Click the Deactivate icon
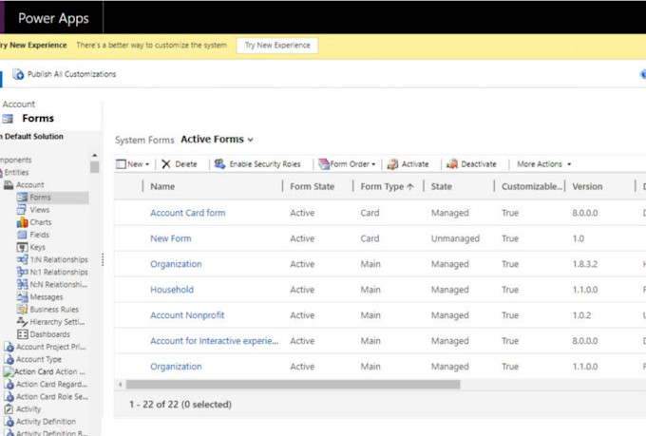Image resolution: width=646 pixels, height=436 pixels. click(x=452, y=164)
